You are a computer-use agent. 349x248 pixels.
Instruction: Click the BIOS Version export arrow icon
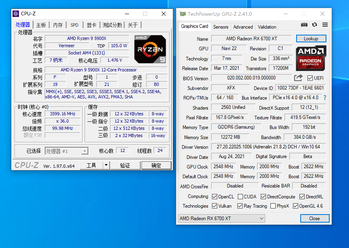point(298,78)
